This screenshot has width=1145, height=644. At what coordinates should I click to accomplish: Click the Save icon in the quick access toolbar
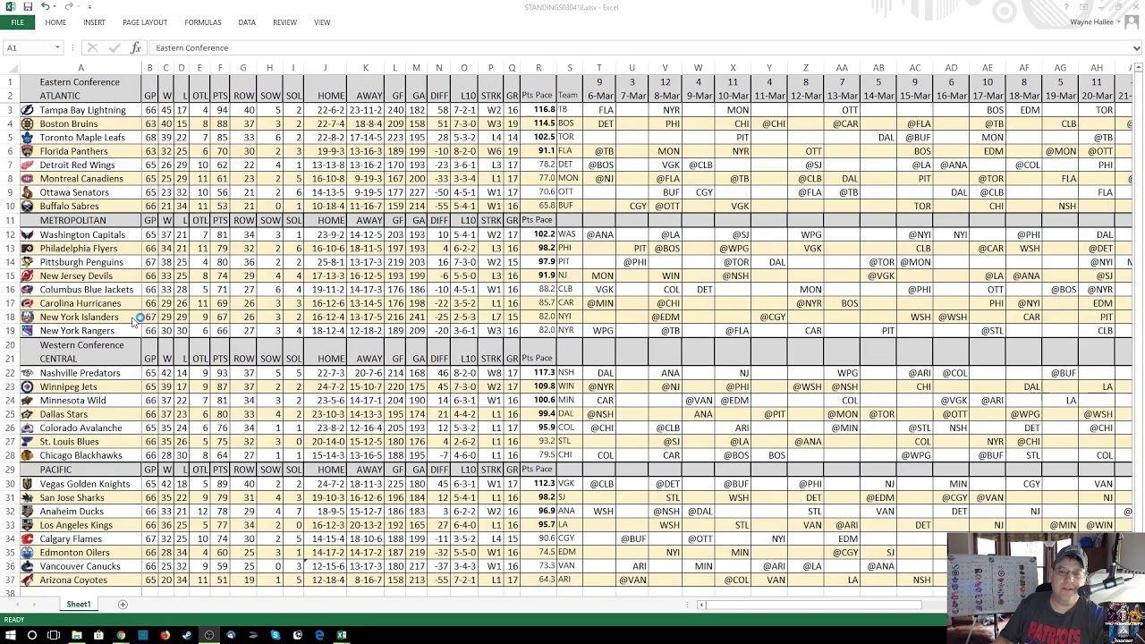[x=28, y=6]
